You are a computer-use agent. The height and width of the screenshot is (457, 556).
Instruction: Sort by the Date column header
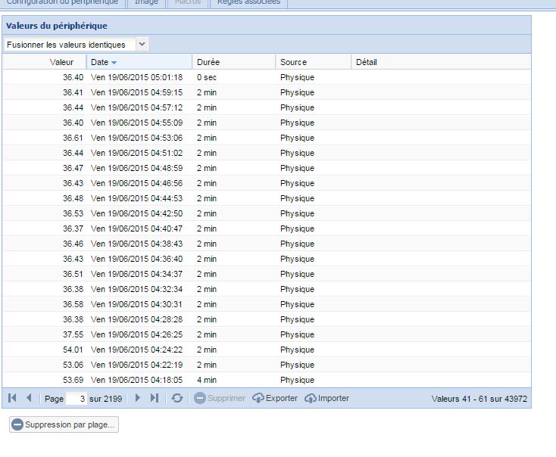(104, 62)
